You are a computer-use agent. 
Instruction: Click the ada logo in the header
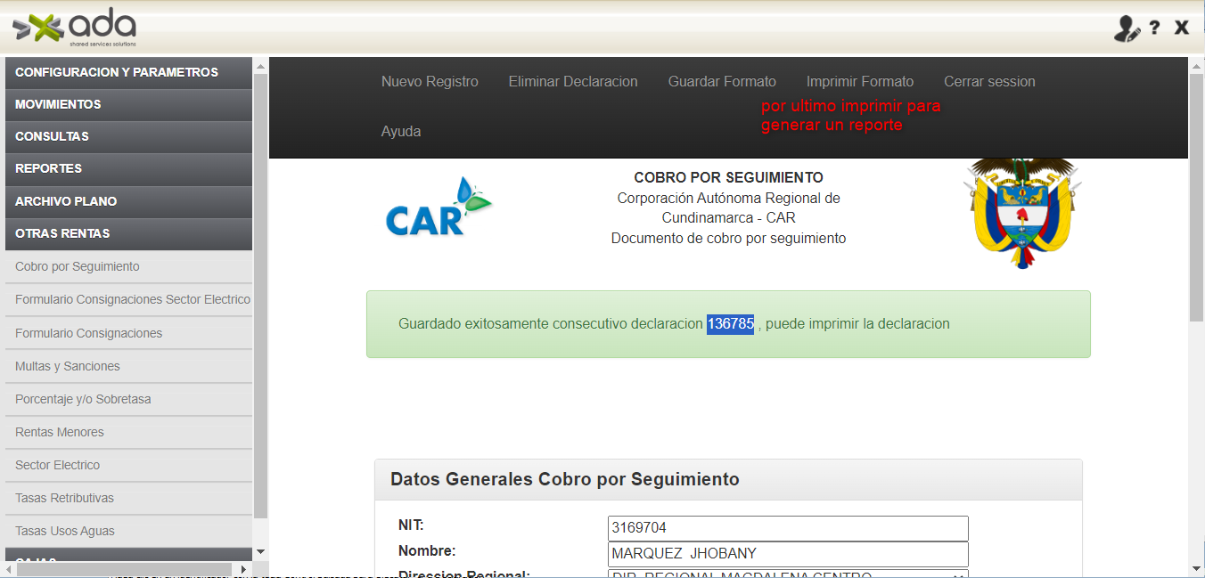click(x=75, y=28)
